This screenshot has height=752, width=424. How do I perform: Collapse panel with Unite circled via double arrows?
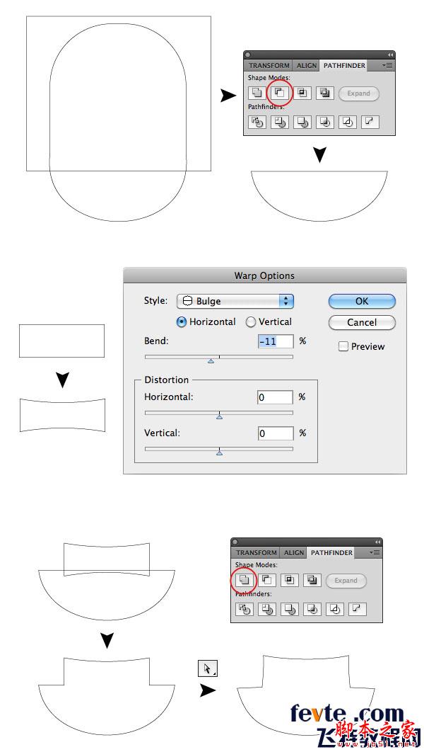[x=377, y=542]
